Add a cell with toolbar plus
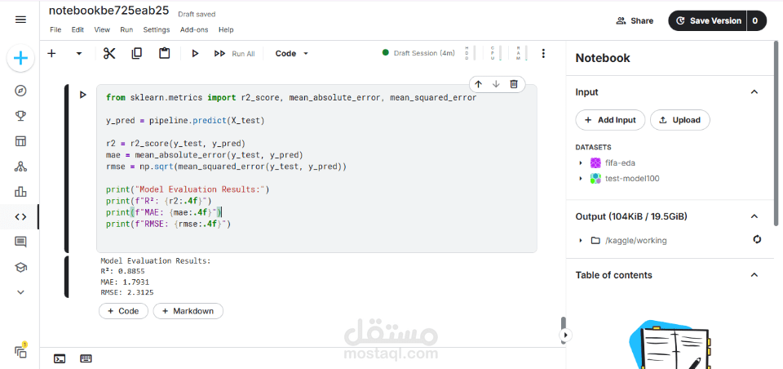This screenshot has width=783, height=369. [51, 53]
